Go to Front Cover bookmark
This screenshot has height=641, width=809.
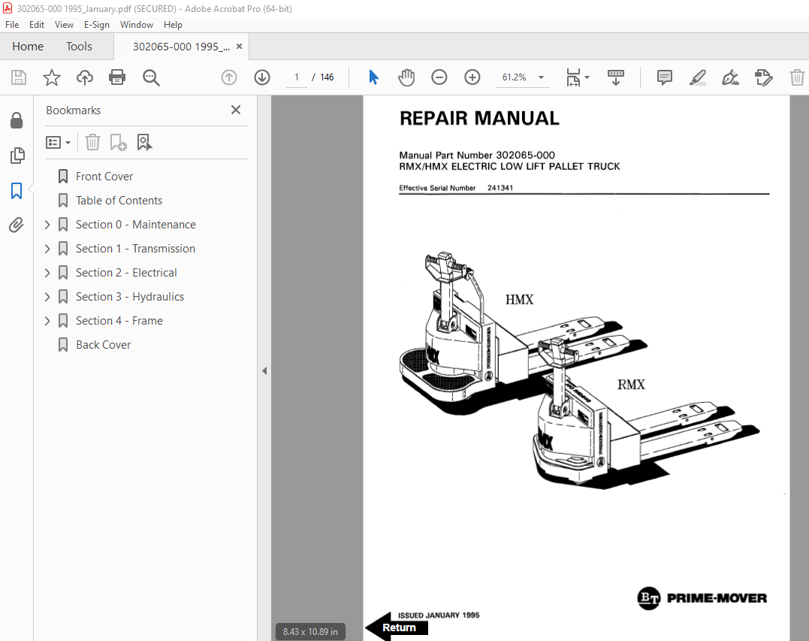pyautogui.click(x=104, y=177)
